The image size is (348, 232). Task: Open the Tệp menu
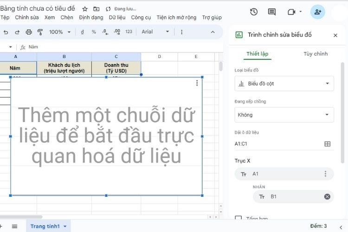pyautogui.click(x=5, y=17)
